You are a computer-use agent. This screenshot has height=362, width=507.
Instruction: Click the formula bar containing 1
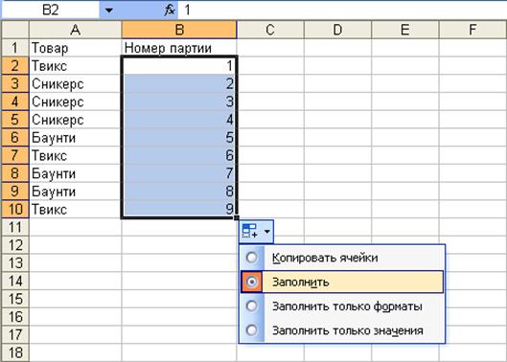[x=343, y=10]
